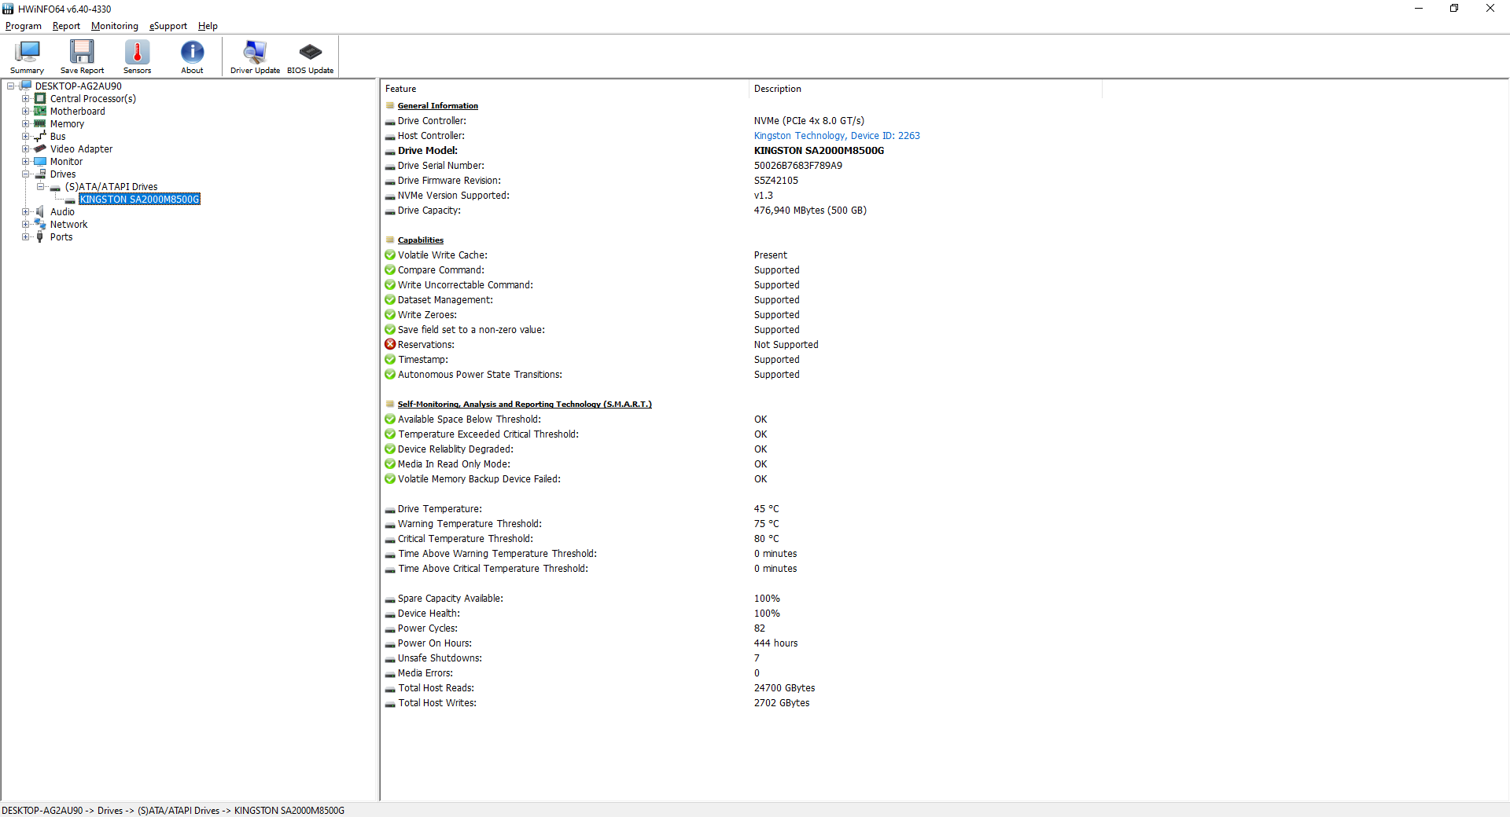Click the Warning Temperature Threshold row label
The image size is (1510, 817).
pos(470,524)
